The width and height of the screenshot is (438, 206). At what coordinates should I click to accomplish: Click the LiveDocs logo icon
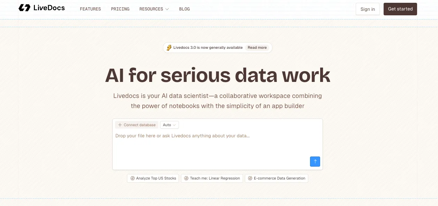24,8
